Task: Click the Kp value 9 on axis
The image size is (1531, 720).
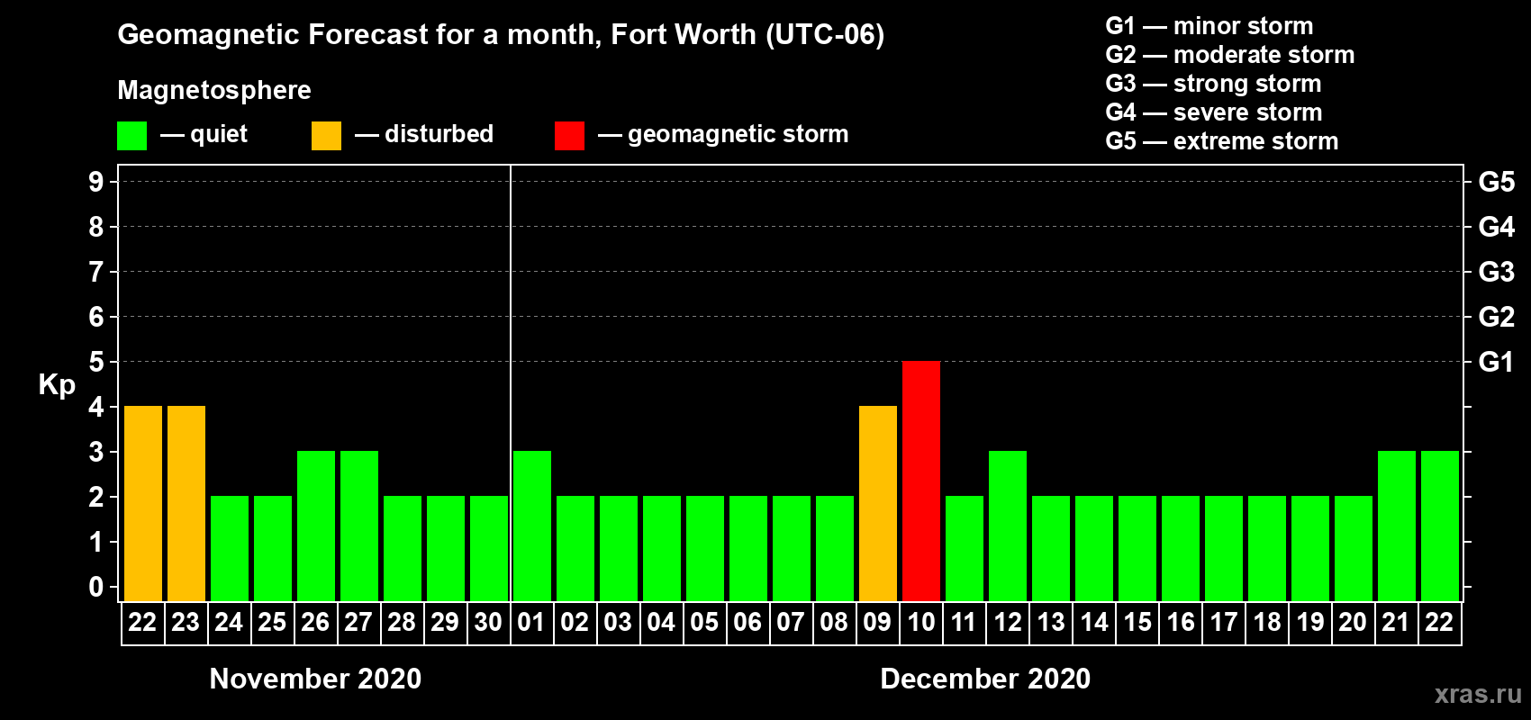Action: click(96, 182)
